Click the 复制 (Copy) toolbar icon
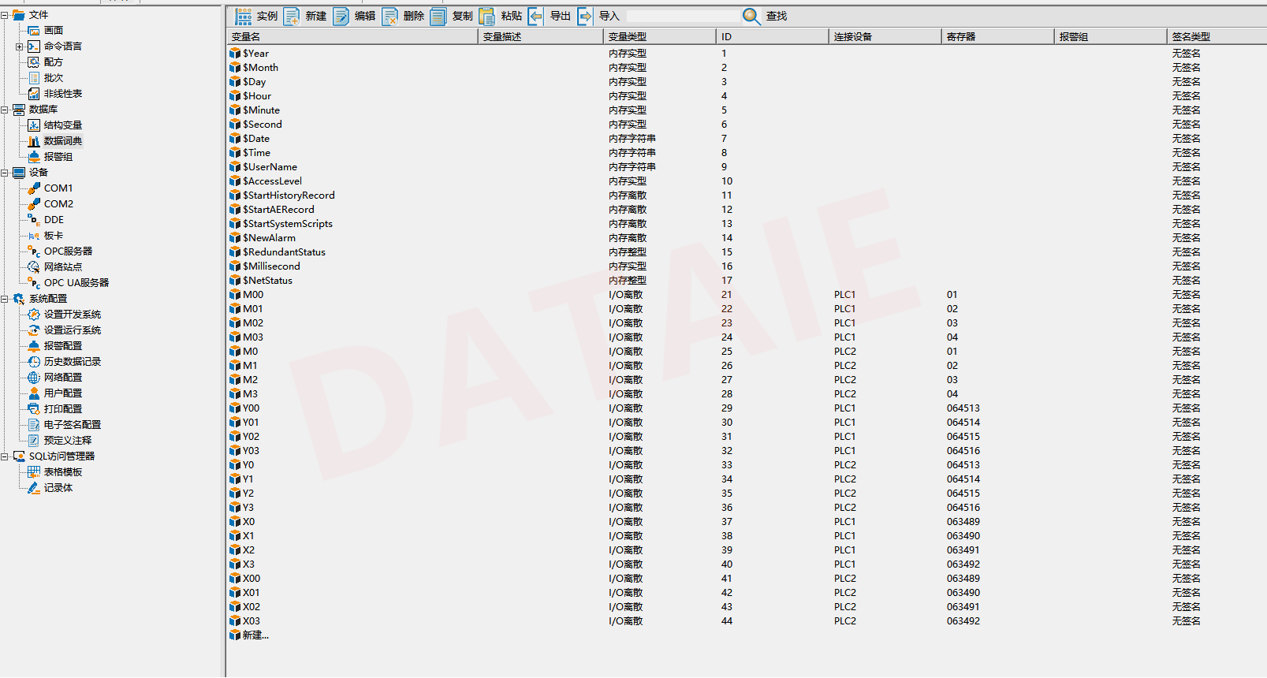1267x678 pixels. coord(438,17)
